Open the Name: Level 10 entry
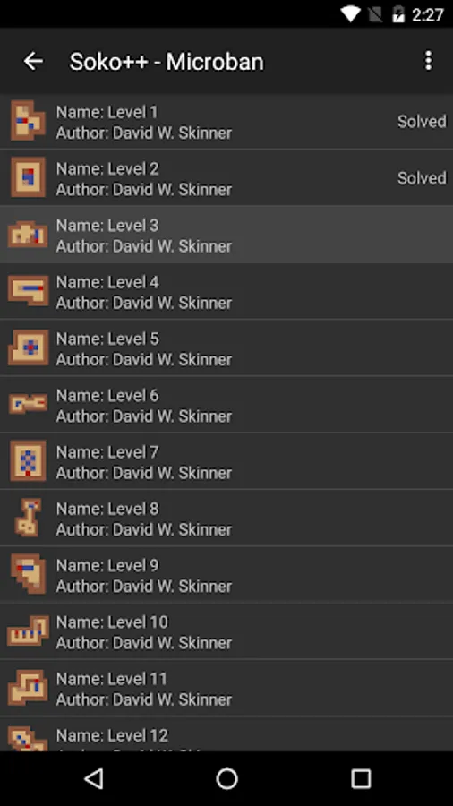Image resolution: width=453 pixels, height=806 pixels. 226,631
